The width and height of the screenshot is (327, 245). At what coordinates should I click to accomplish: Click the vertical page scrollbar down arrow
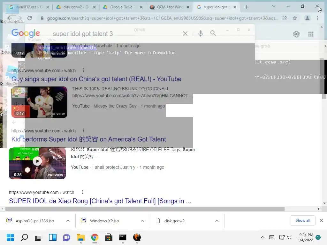pyautogui.click(x=324, y=203)
